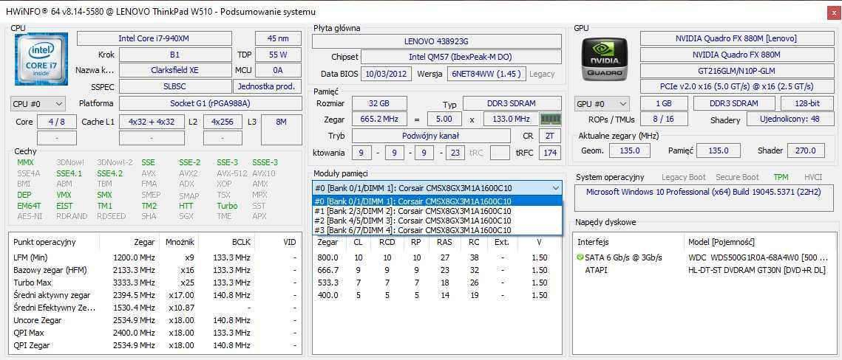Click the Jednostka prod. field

click(268, 87)
